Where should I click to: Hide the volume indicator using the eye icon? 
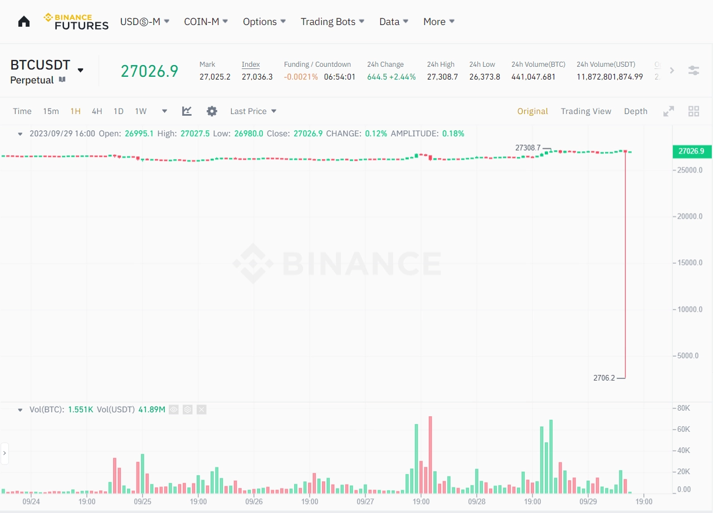173,410
